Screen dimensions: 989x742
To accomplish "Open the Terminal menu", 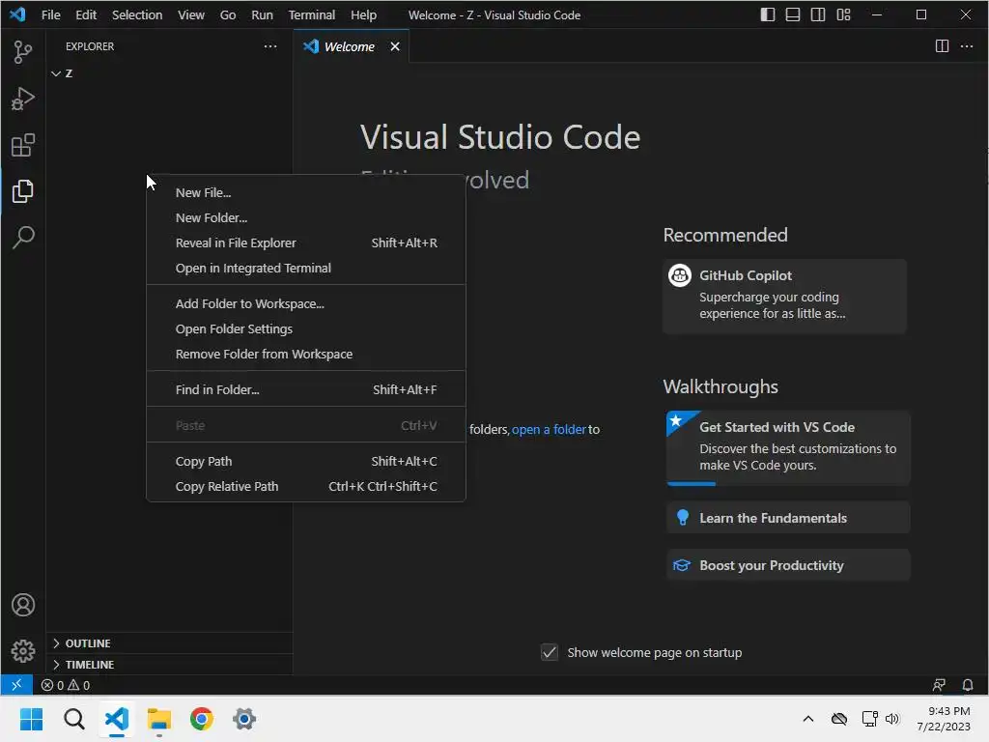I will [x=312, y=14].
